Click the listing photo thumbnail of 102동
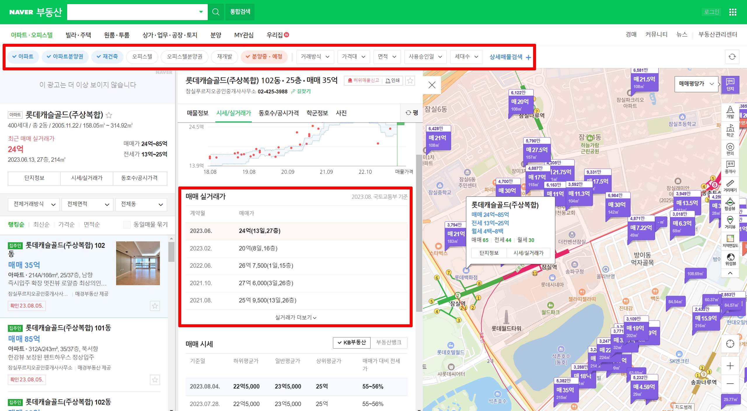 [138, 263]
